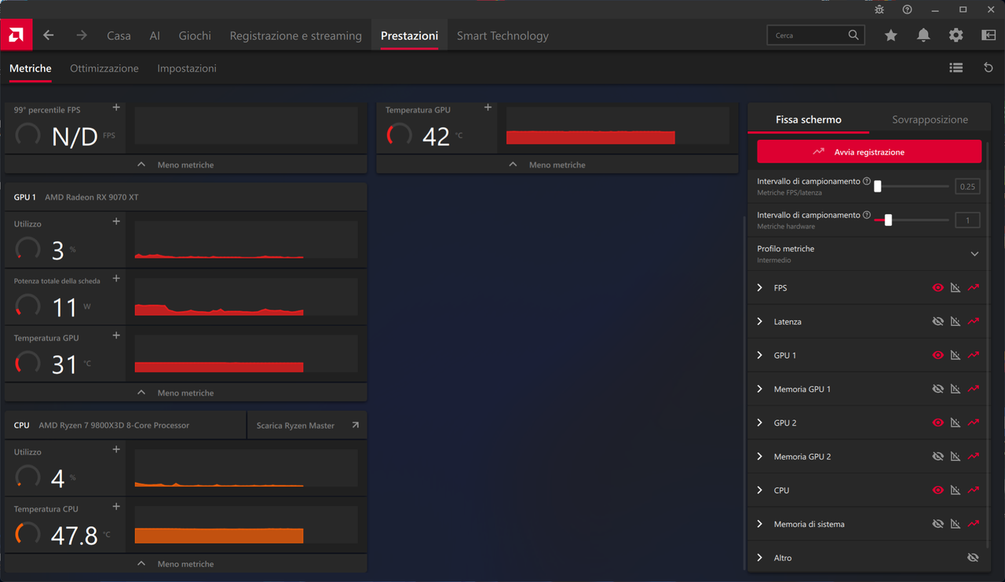1005x582 pixels.
Task: Expand the Memoria GPU 1 chevron
Action: (759, 390)
